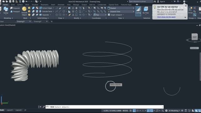This screenshot has width=201, height=113.
Task: Switch to the Drawing6 document tab
Action: click(38, 22)
